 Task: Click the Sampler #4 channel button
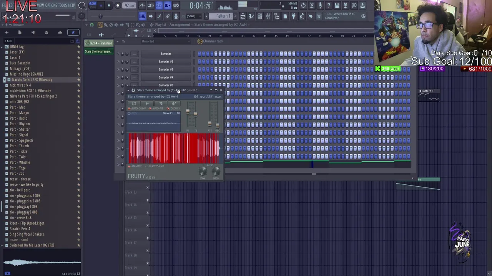[166, 77]
